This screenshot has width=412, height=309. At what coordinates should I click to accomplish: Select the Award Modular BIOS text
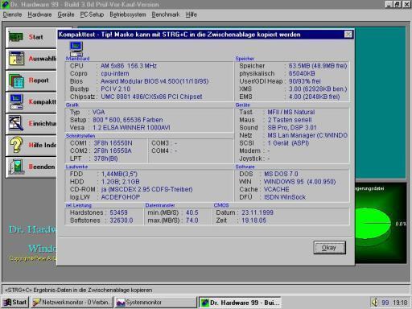(x=154, y=81)
